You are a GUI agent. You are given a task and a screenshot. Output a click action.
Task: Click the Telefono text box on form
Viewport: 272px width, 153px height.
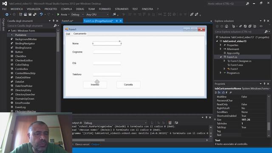click(107, 74)
